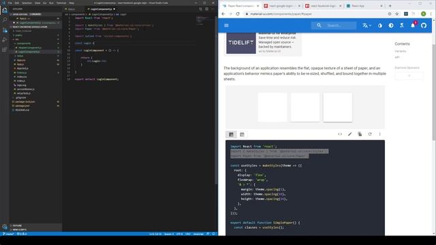The width and height of the screenshot is (436, 245).
Task: Switch to the react-google-login browser tab
Action: click(x=281, y=5)
